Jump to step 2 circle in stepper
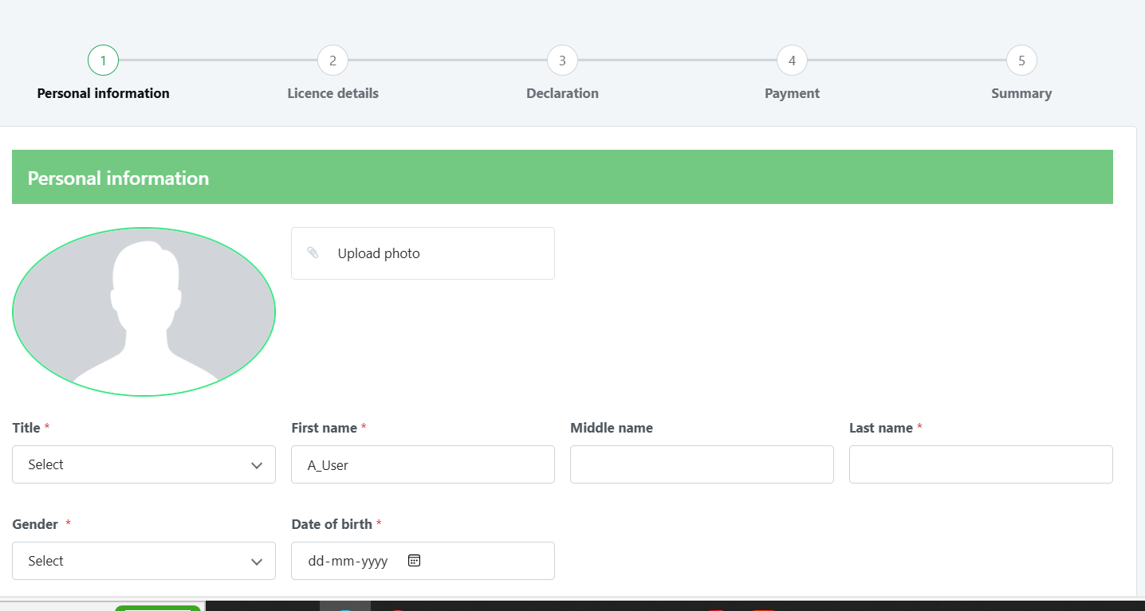This screenshot has height=611, width=1145. click(332, 61)
